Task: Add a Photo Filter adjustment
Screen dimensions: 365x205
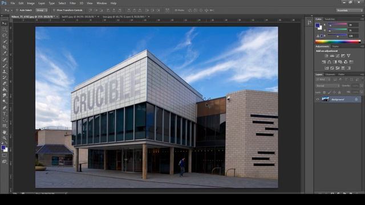Action: (340, 62)
